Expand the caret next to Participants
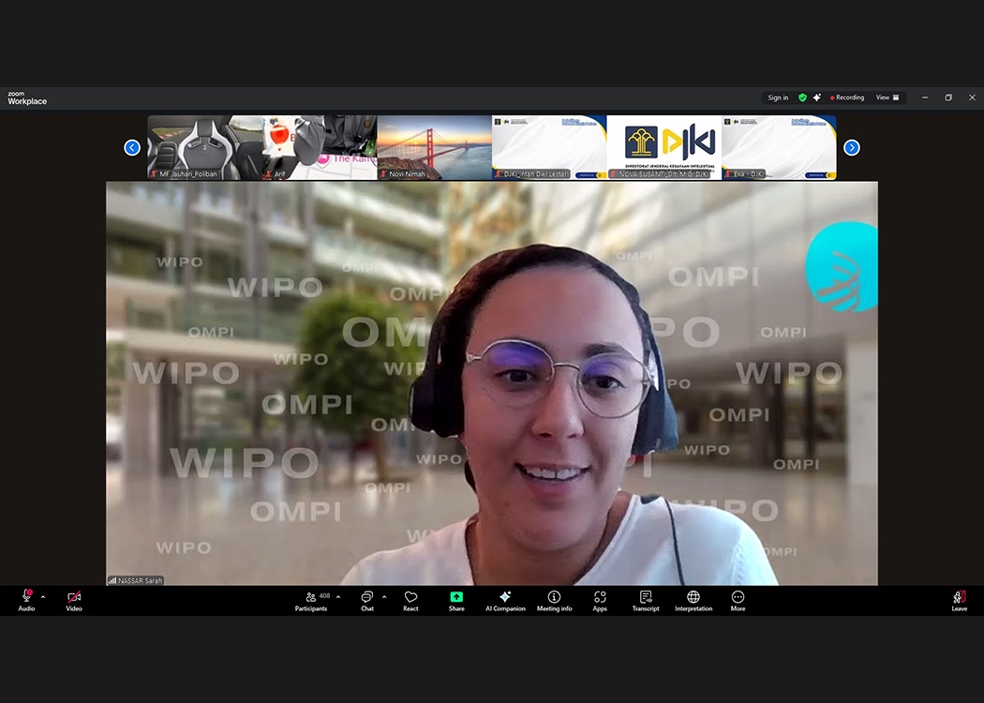This screenshot has width=984, height=703. (x=338, y=596)
